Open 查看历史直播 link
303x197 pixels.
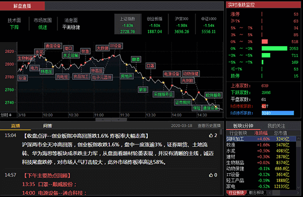point(209,126)
